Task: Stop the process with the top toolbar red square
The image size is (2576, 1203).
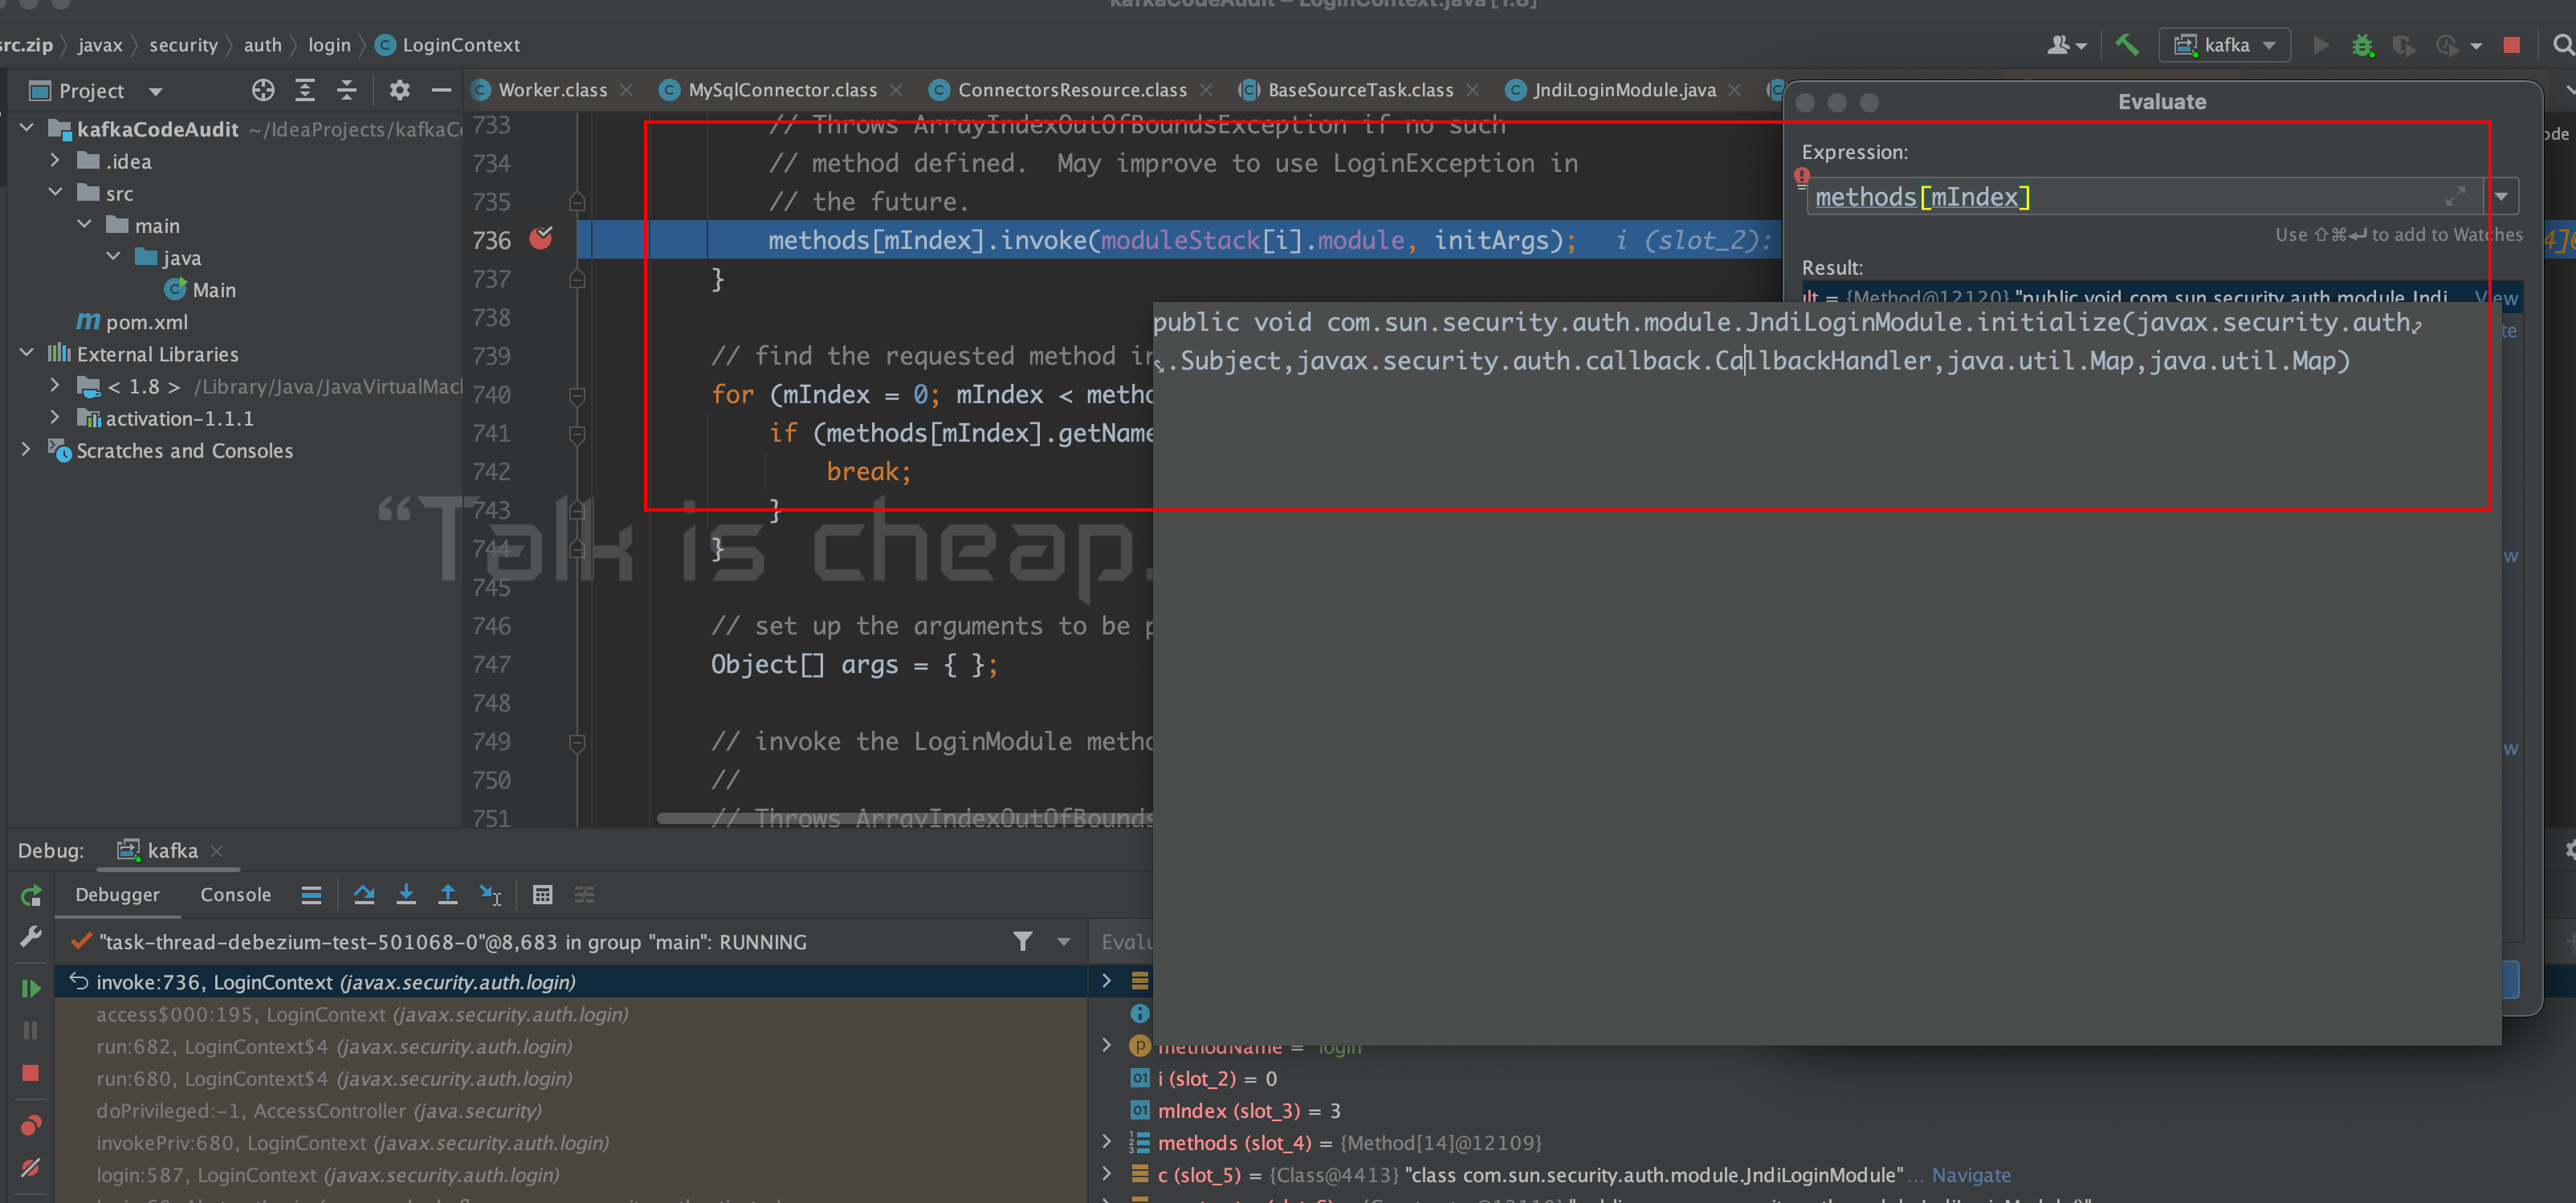Action: click(x=2511, y=45)
